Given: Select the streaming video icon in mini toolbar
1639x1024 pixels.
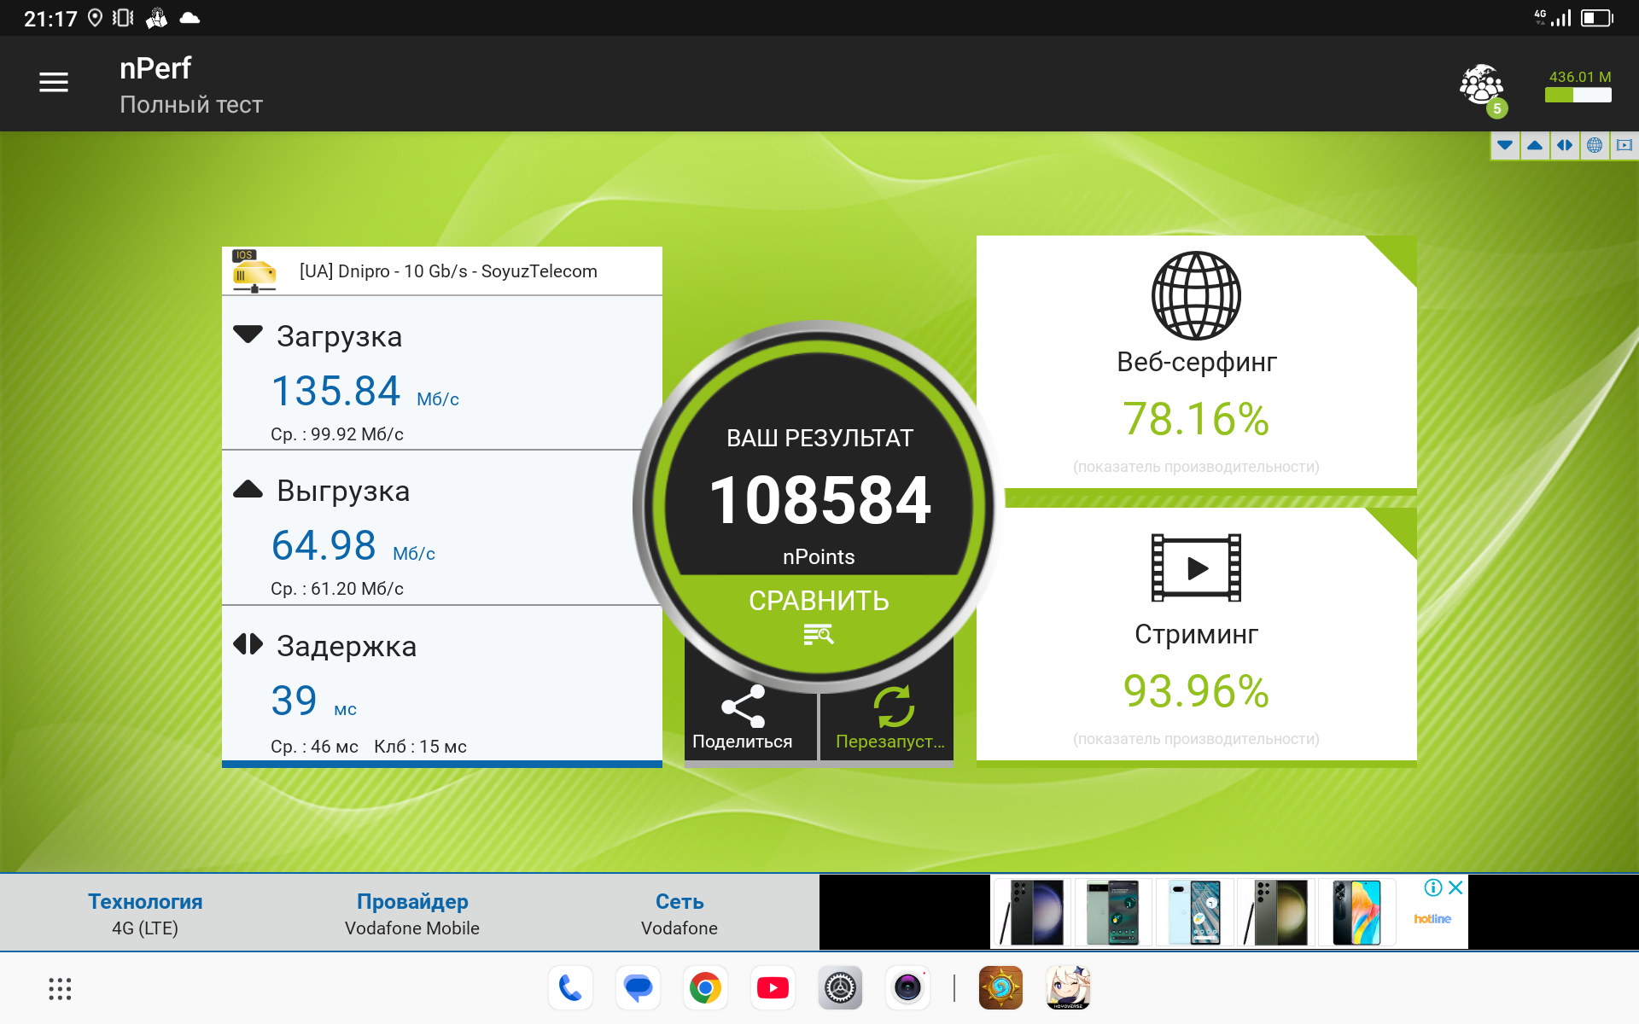Looking at the screenshot, I should click(x=1624, y=146).
